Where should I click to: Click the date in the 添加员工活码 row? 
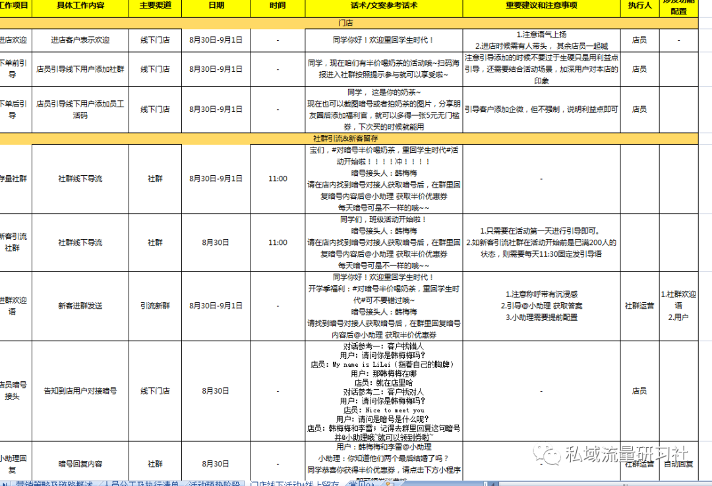pos(216,110)
